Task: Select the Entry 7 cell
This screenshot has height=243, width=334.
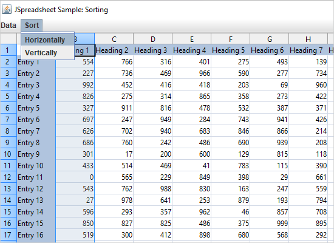Action: [x=36, y=131]
